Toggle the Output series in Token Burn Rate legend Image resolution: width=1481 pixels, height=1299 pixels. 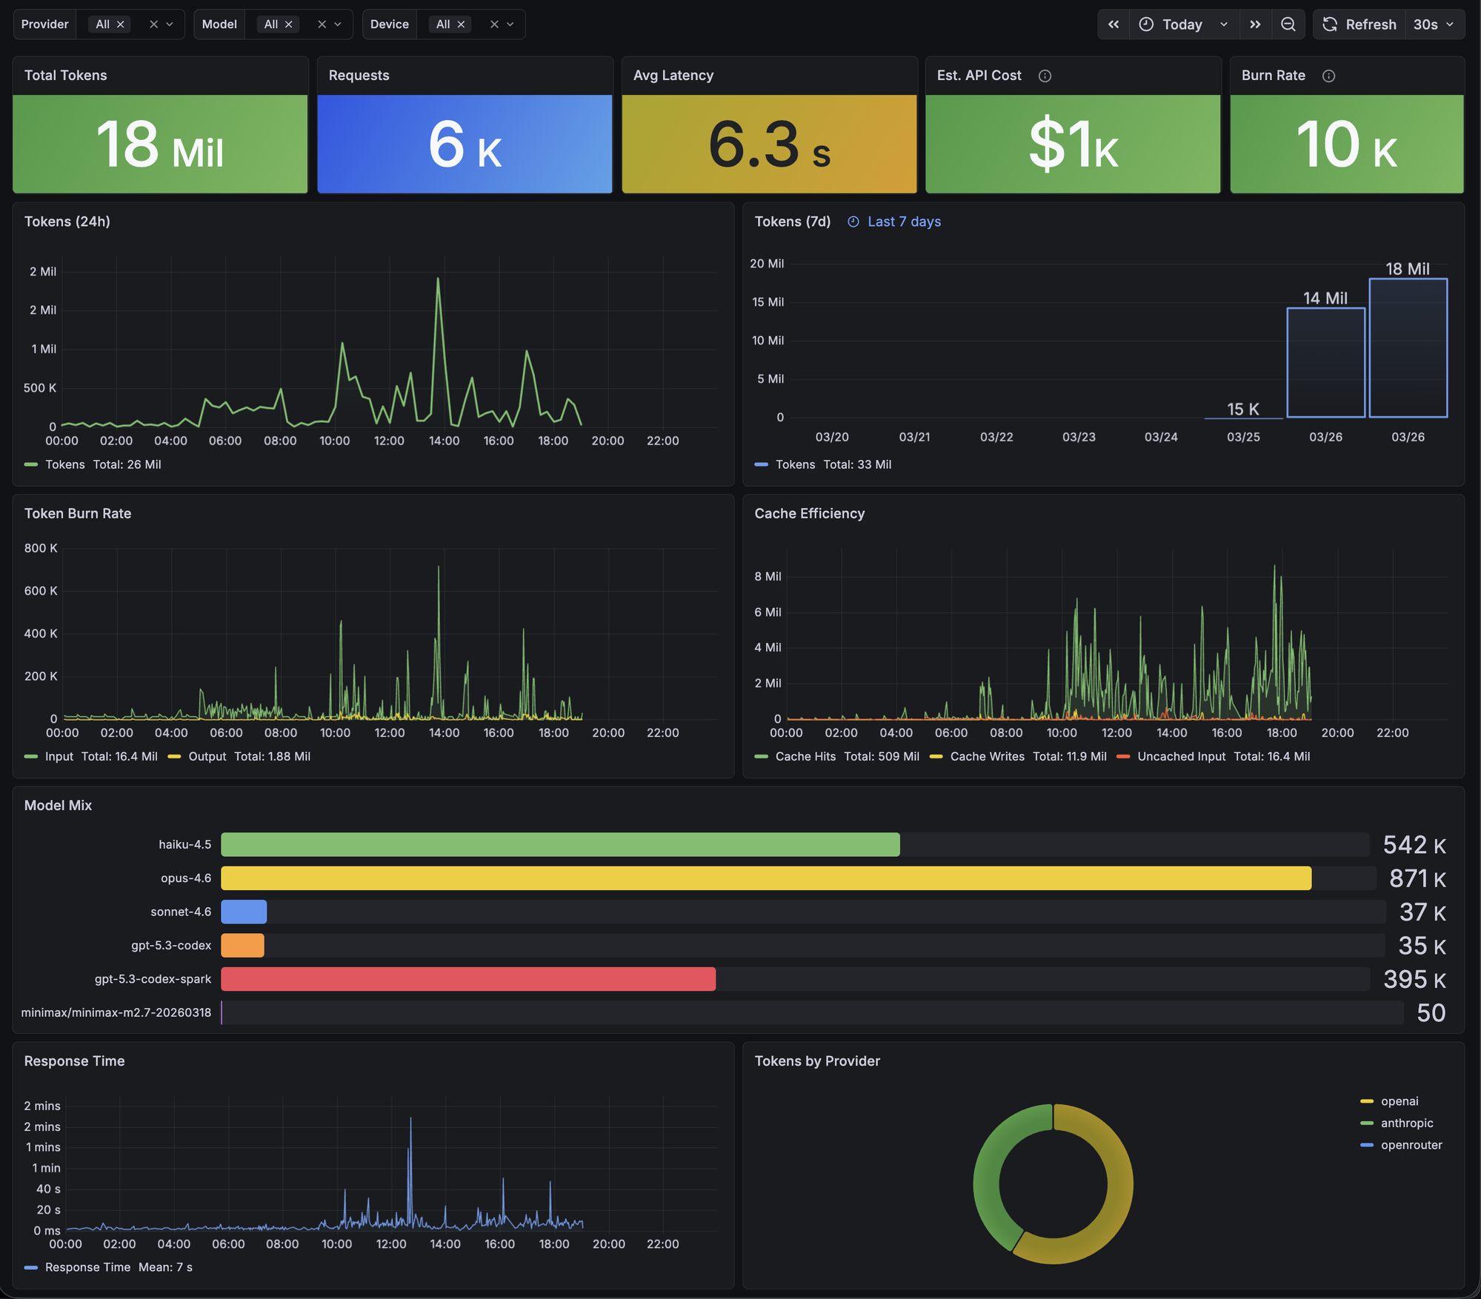207,756
